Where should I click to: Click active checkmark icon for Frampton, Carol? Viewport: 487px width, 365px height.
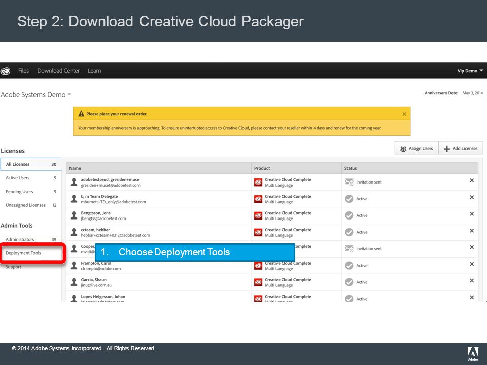(x=349, y=265)
